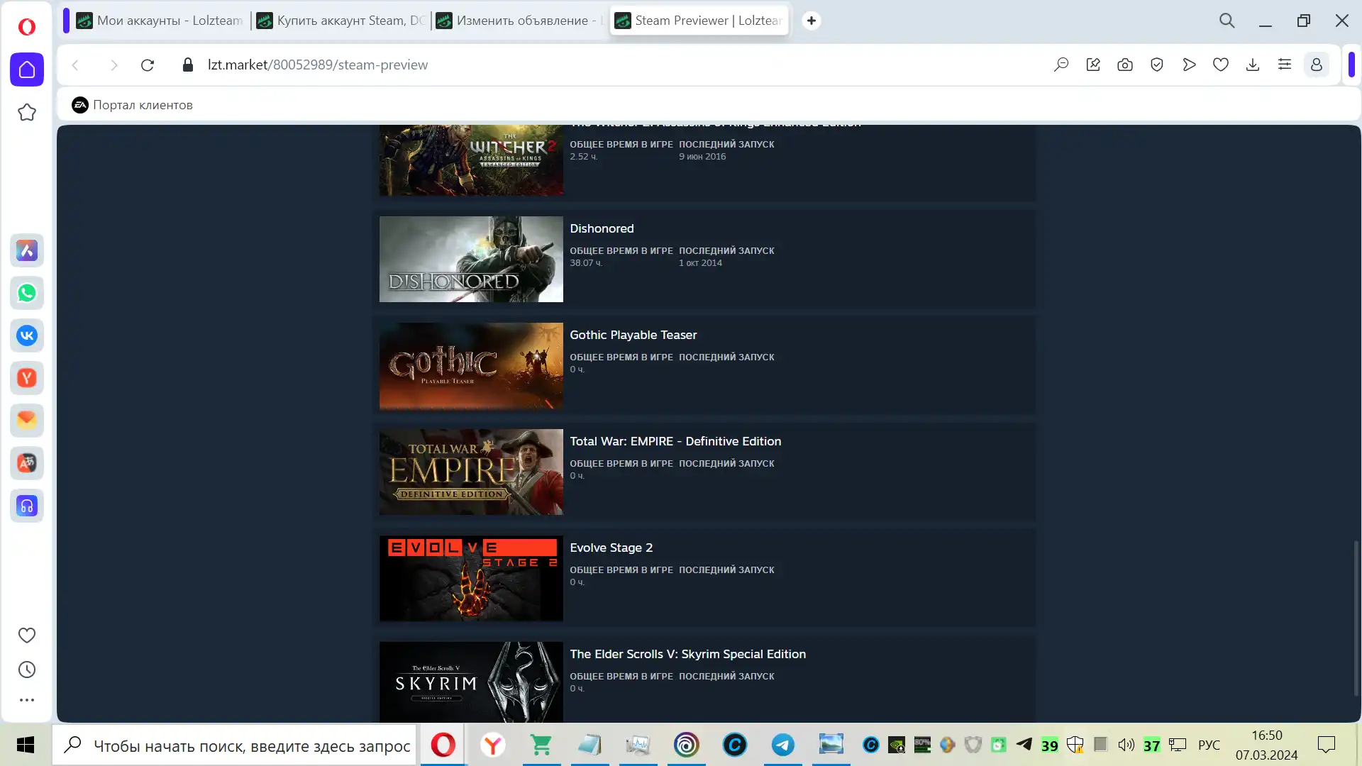
Task: Open VK messenger in the sidebar
Action: (x=27, y=335)
